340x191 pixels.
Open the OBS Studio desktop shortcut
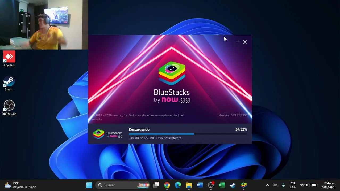(x=9, y=108)
